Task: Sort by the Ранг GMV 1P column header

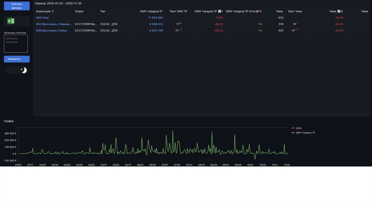Action: [x=178, y=11]
